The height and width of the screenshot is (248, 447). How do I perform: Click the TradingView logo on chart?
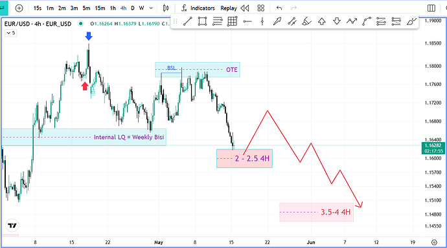[x=12, y=225]
